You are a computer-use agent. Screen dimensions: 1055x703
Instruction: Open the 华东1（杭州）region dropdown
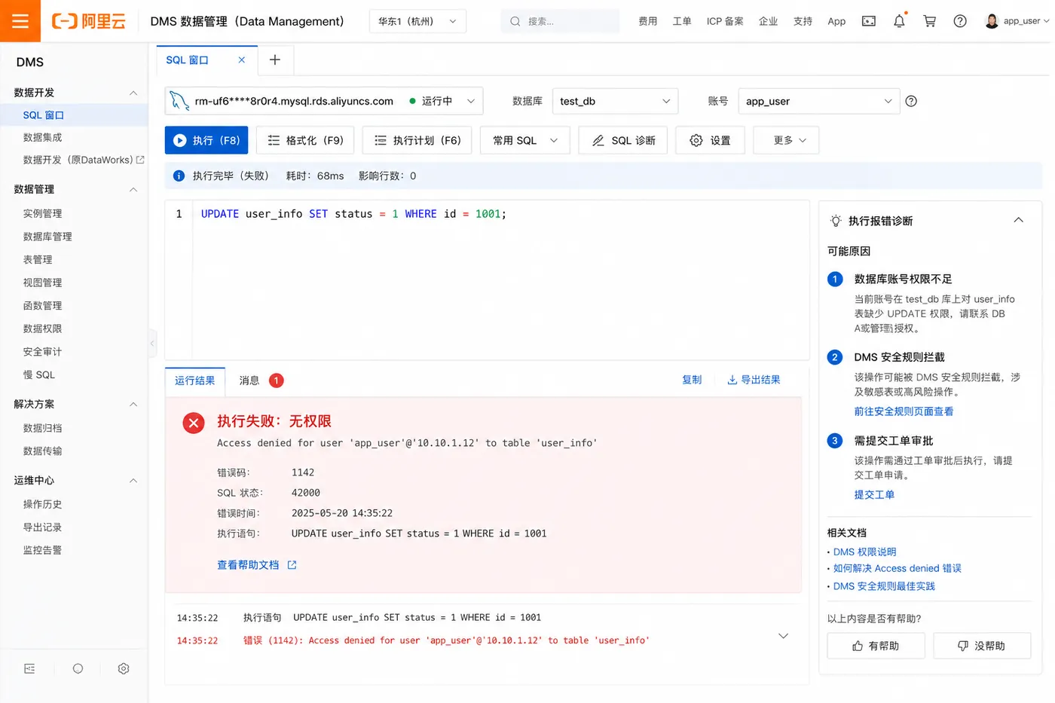(417, 21)
